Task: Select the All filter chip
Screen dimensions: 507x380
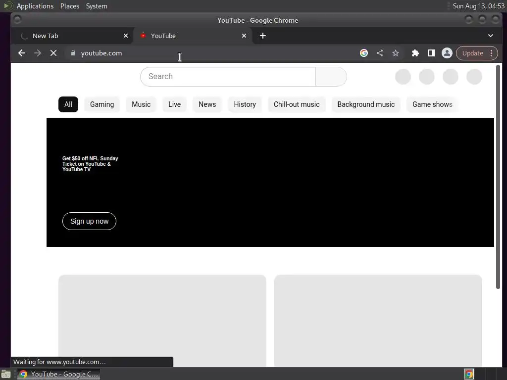Action: click(68, 104)
